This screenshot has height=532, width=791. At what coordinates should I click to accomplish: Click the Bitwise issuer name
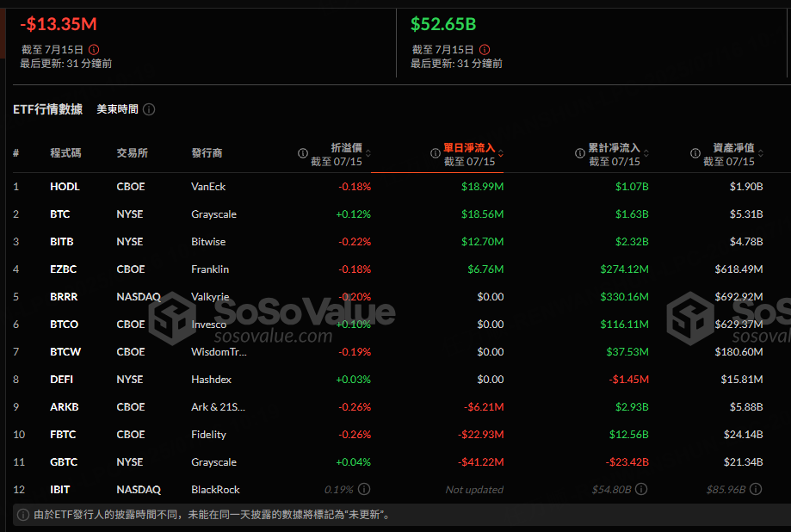tap(208, 242)
